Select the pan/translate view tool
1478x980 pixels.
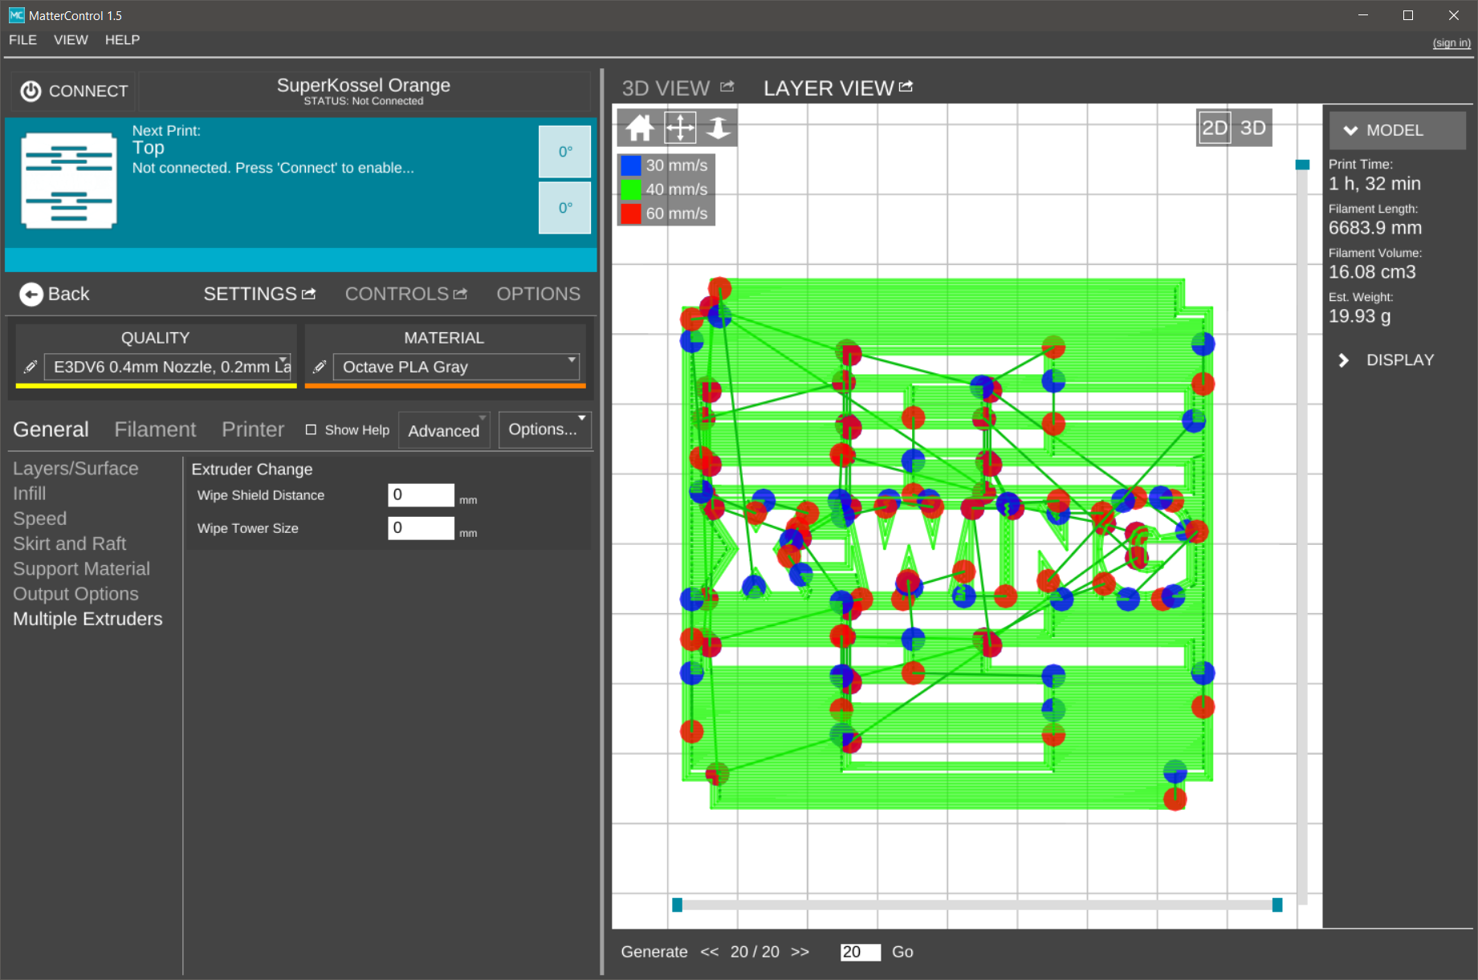[679, 128]
